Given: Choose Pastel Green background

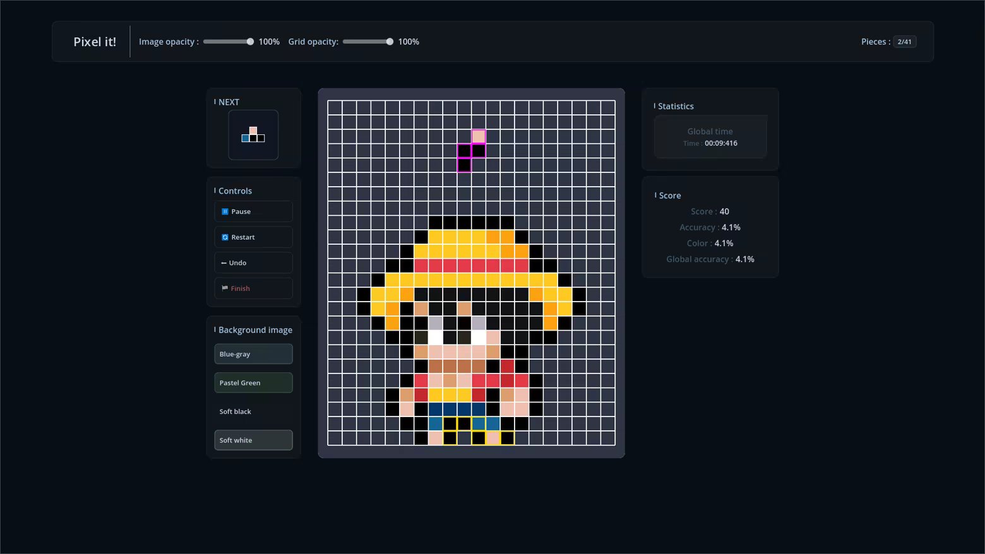Looking at the screenshot, I should click(253, 383).
